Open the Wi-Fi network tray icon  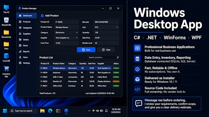(93, 111)
